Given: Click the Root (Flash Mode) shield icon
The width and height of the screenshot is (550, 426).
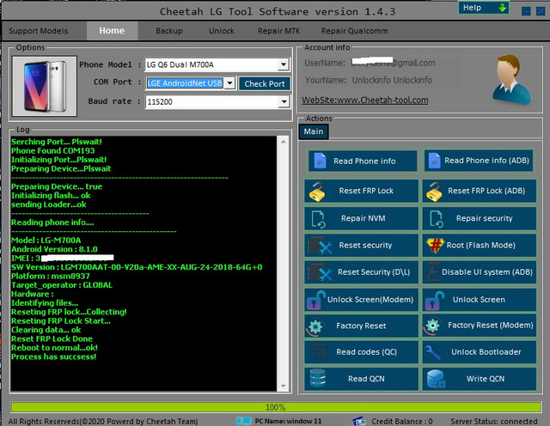Looking at the screenshot, I should point(435,246).
